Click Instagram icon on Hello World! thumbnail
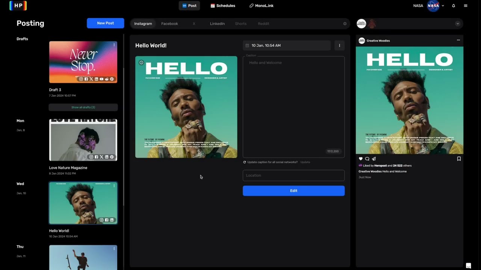The width and height of the screenshot is (481, 270). pyautogui.click(x=101, y=220)
